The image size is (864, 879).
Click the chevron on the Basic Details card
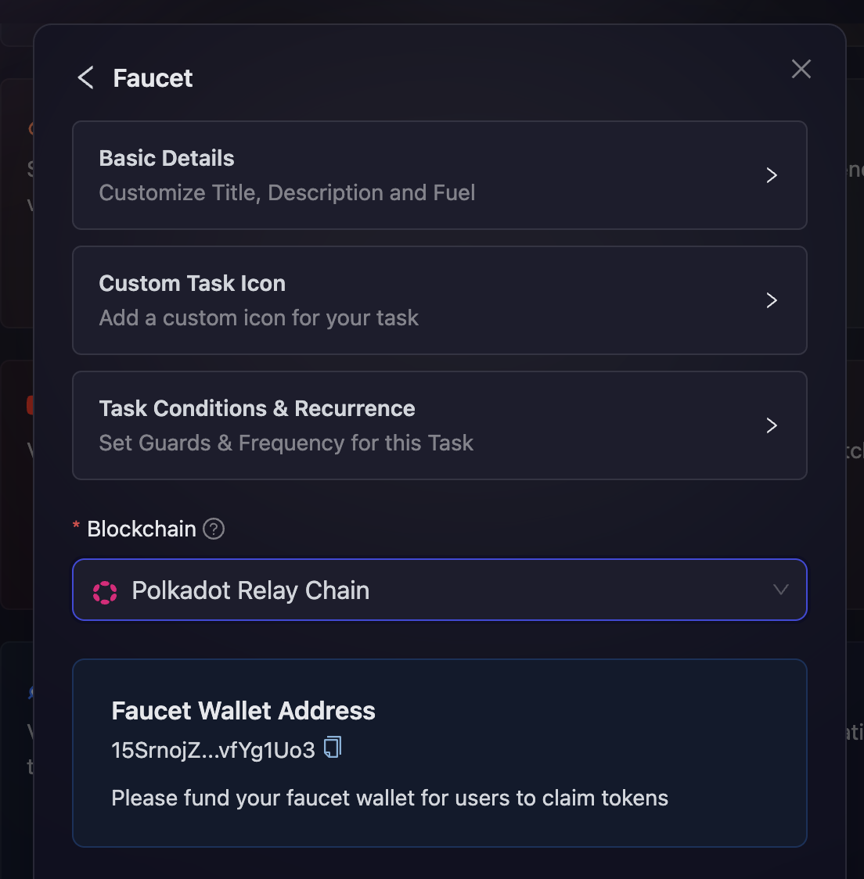click(x=772, y=175)
